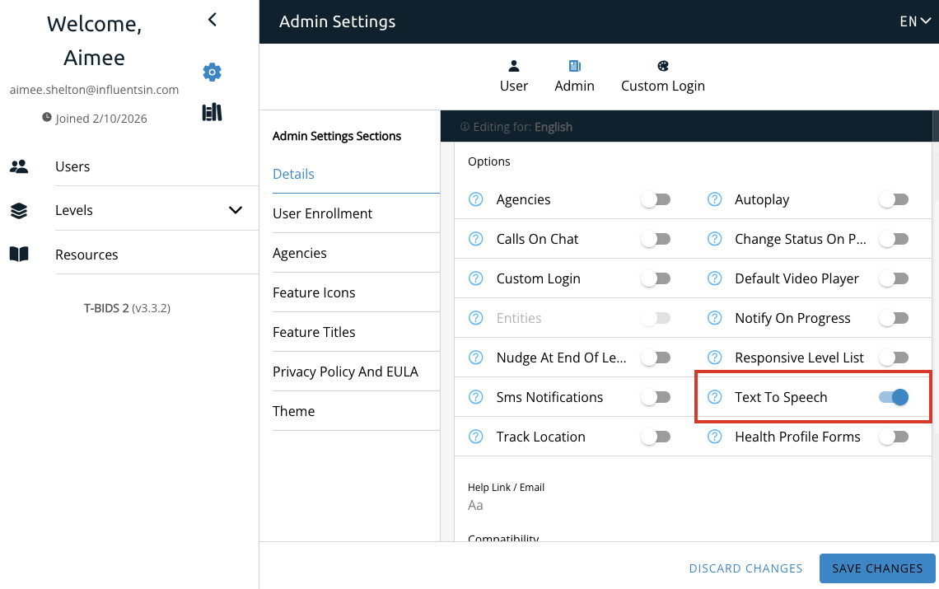Switch to the Custom Login tab
Image resolution: width=939 pixels, height=589 pixels.
click(662, 77)
